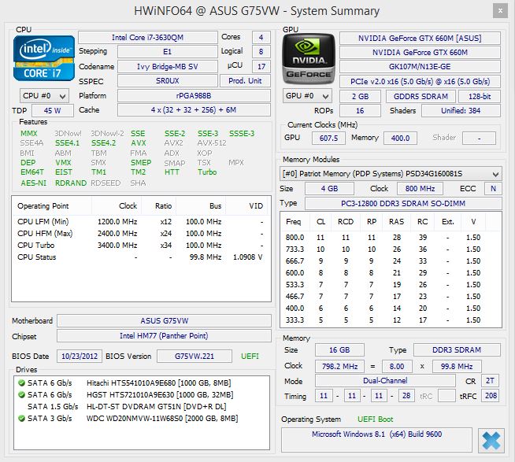Click the Intel HM77 chipset field
The image size is (515, 462).
[x=162, y=336]
